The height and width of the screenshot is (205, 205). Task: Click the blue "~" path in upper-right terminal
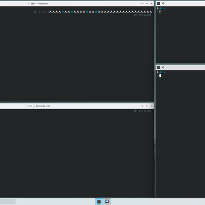(165, 8)
